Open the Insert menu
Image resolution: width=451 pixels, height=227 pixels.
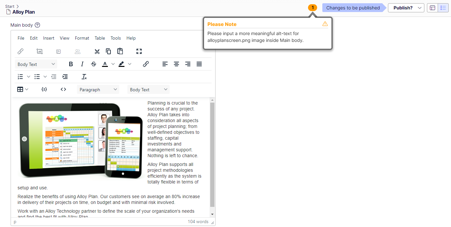49,38
